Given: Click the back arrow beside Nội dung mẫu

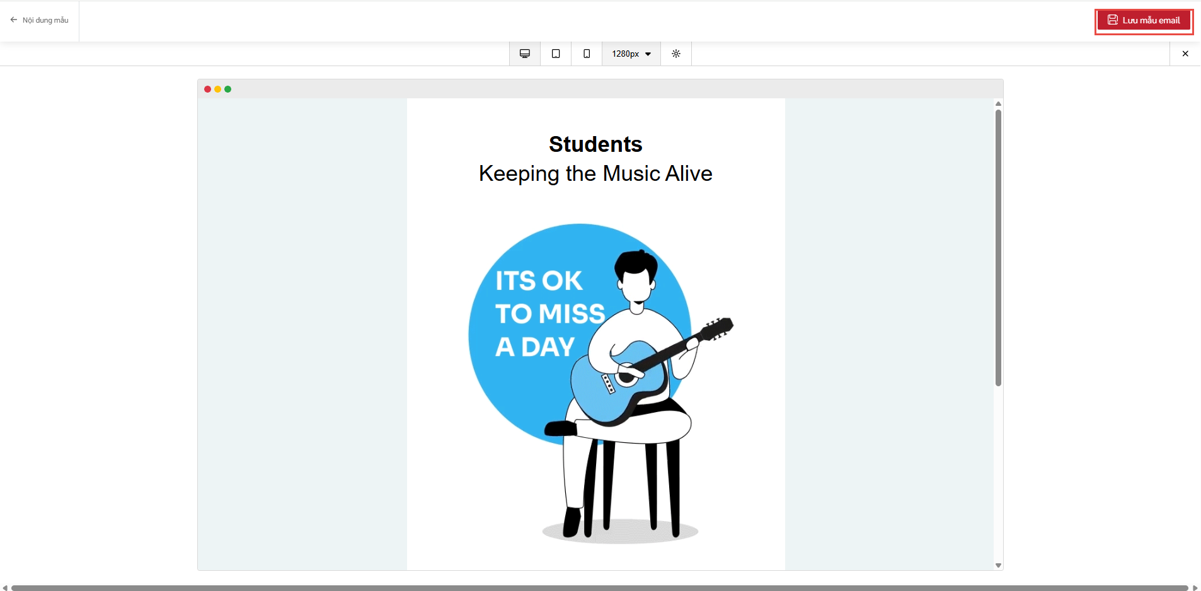Looking at the screenshot, I should click(13, 20).
